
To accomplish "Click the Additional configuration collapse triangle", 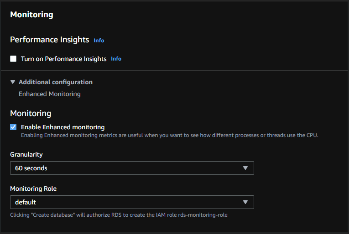I will [13, 82].
